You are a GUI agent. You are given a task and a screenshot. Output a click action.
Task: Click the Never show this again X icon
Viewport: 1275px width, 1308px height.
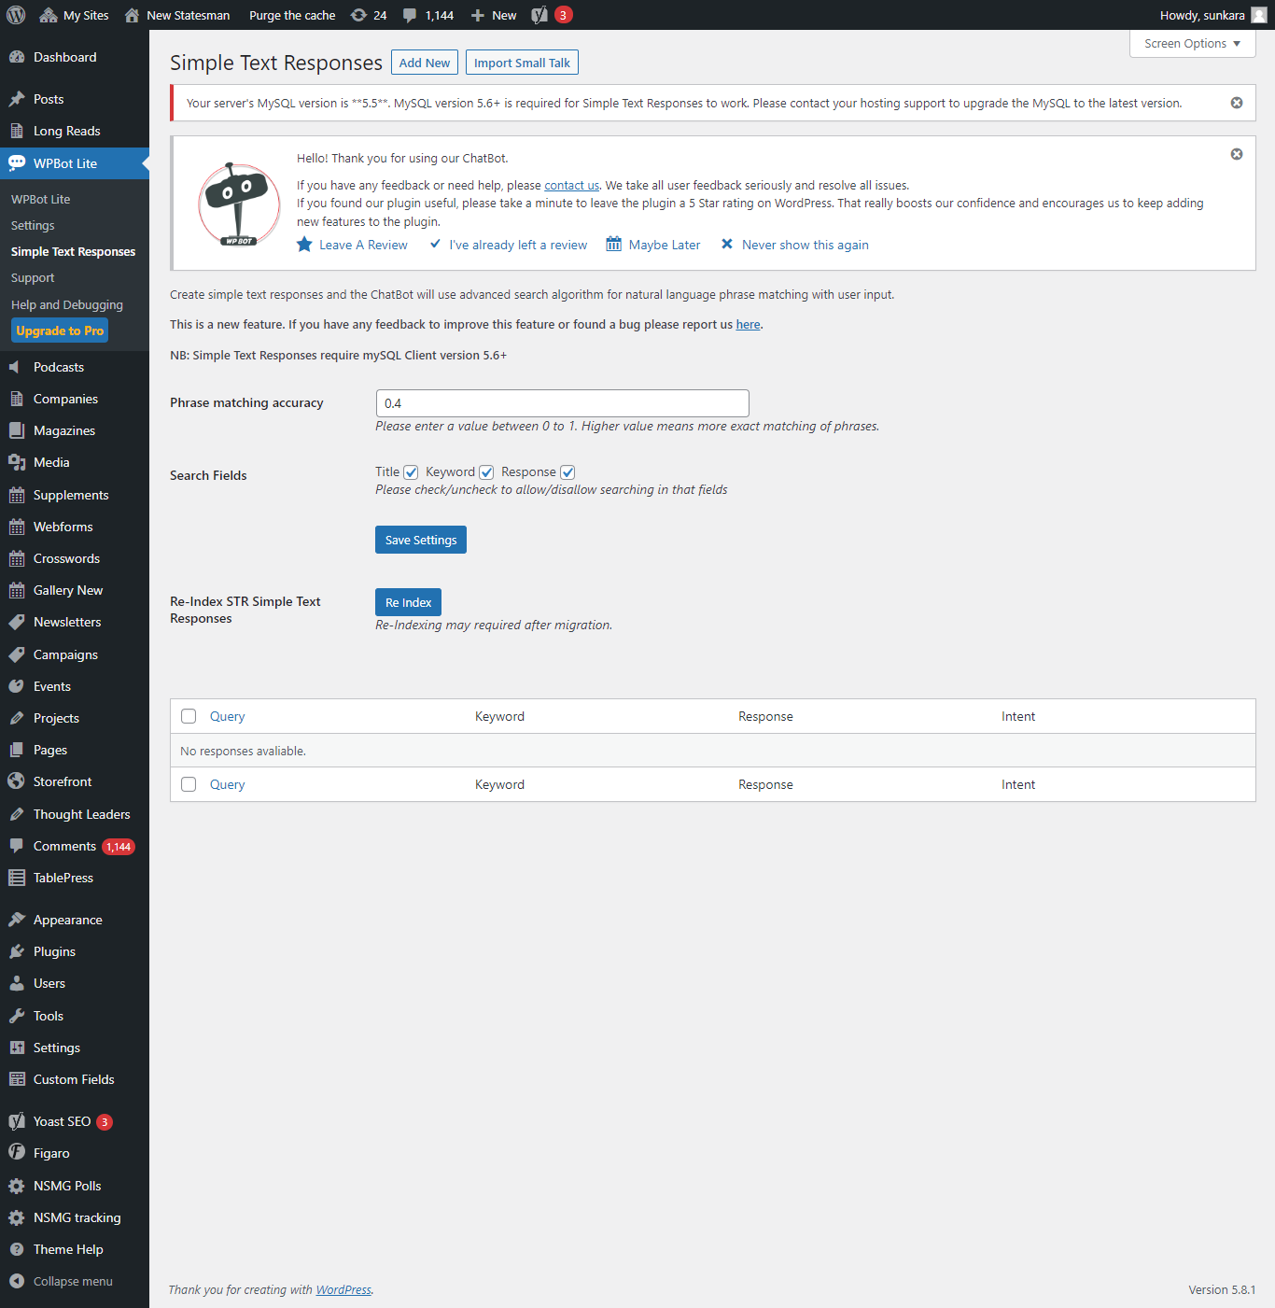pos(727,245)
